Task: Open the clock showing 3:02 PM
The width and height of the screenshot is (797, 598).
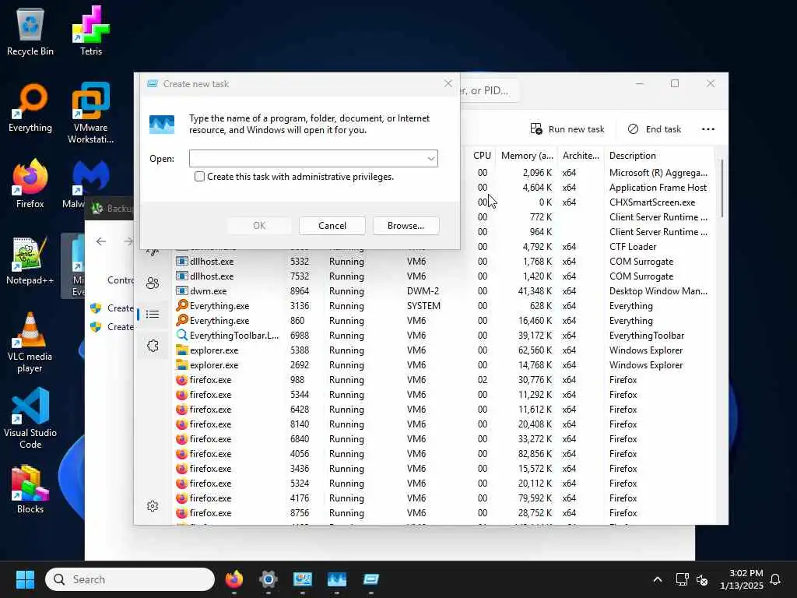Action: pyautogui.click(x=742, y=579)
